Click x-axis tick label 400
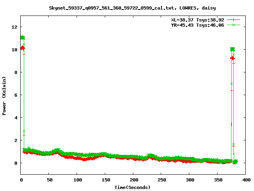The image size is (254, 191). (246, 180)
